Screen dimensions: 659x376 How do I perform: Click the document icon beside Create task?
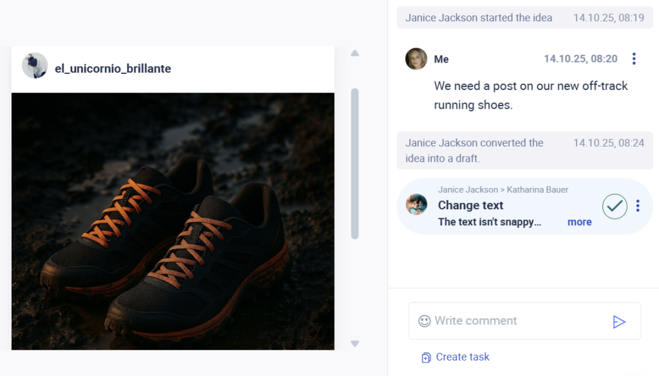tap(426, 357)
